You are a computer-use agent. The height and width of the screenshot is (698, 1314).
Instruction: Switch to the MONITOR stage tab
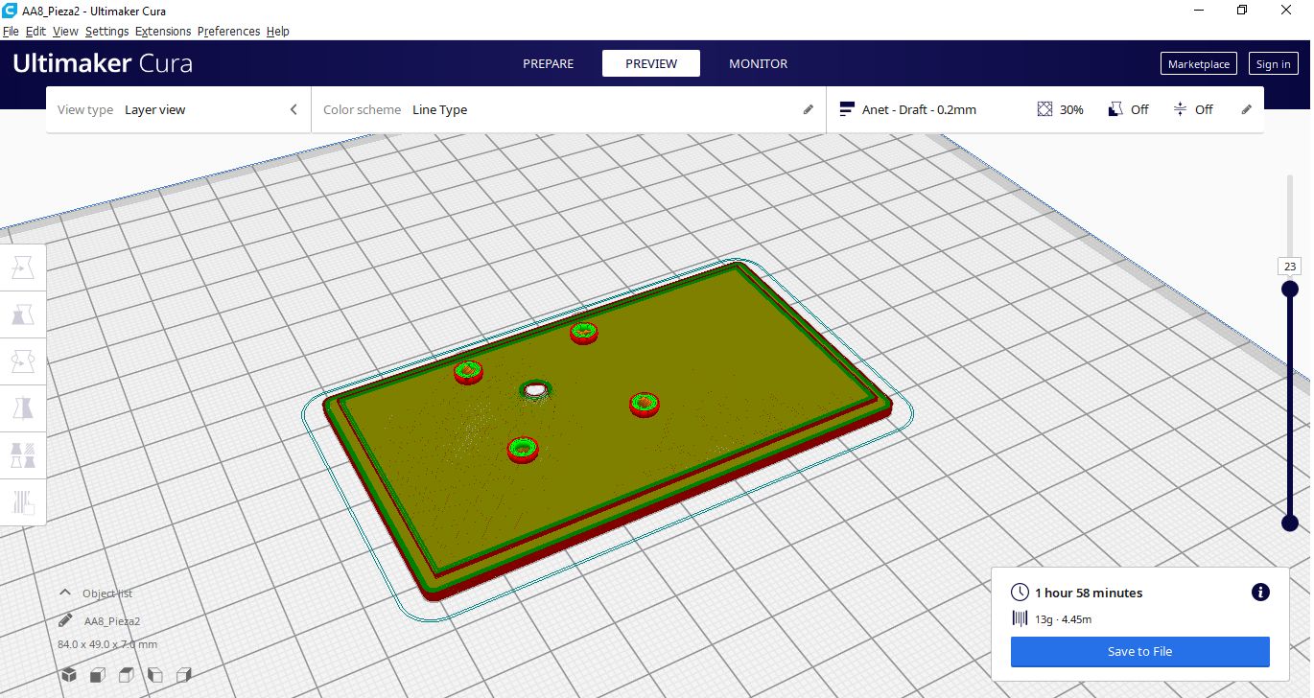pyautogui.click(x=759, y=63)
